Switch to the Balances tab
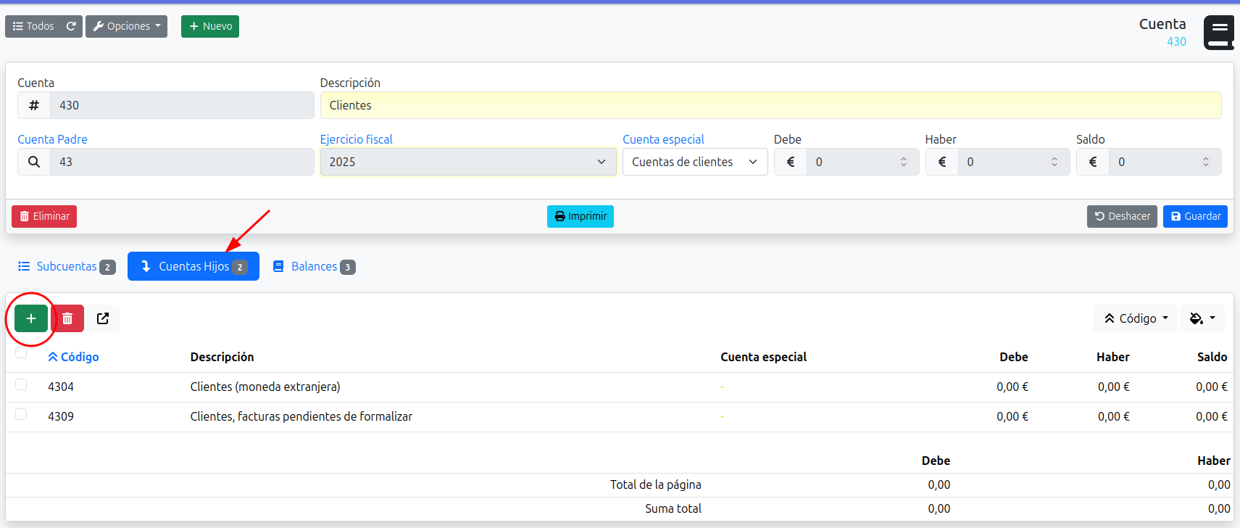 314,266
